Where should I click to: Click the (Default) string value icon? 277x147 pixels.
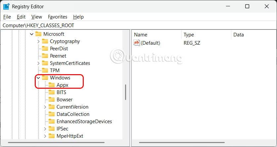tap(137, 43)
